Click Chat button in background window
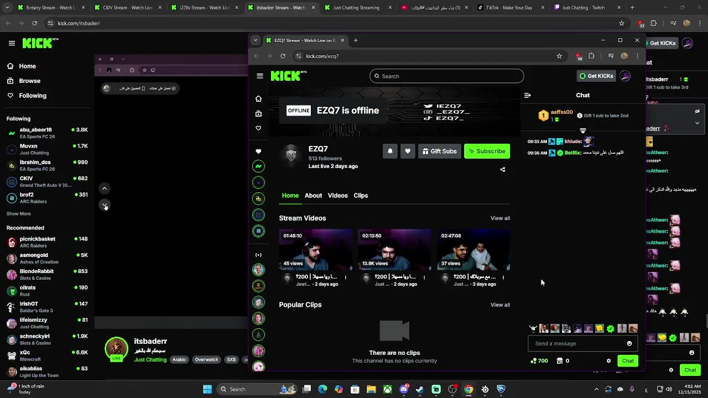The image size is (708, 398). 690,370
